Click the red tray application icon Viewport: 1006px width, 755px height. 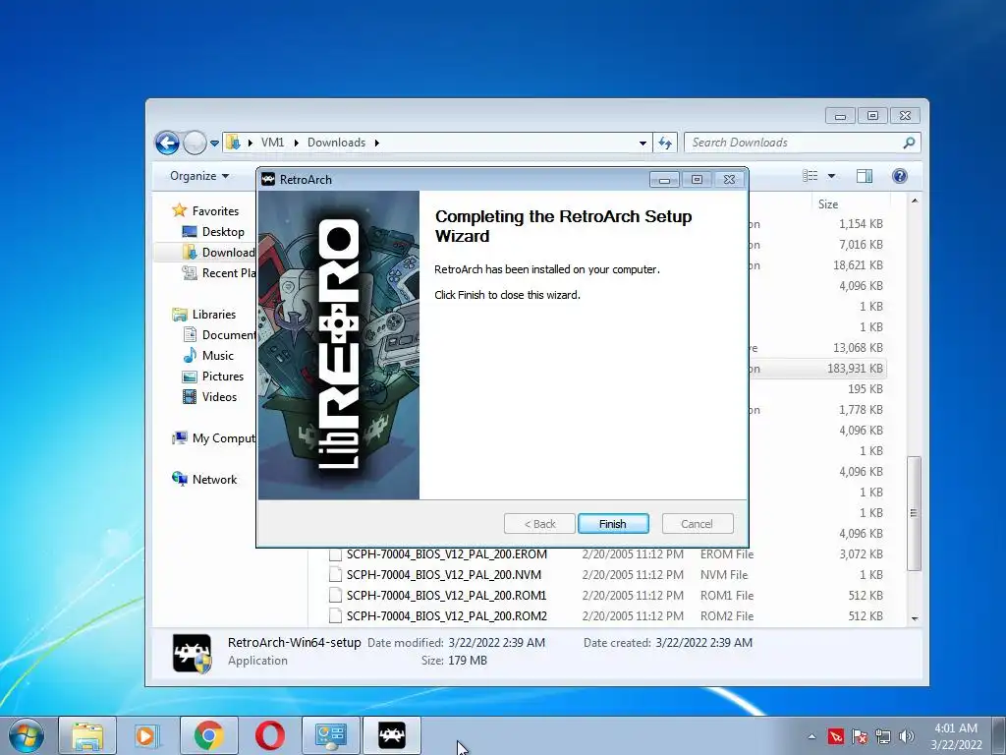(x=835, y=736)
